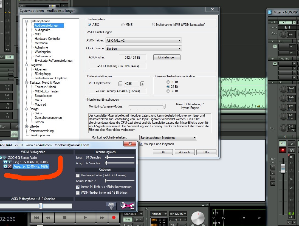
Task: Collapse the Tastatur, Menü & Maus tree node
Action: [27, 83]
